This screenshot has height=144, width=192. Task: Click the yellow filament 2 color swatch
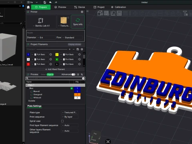click(57, 54)
